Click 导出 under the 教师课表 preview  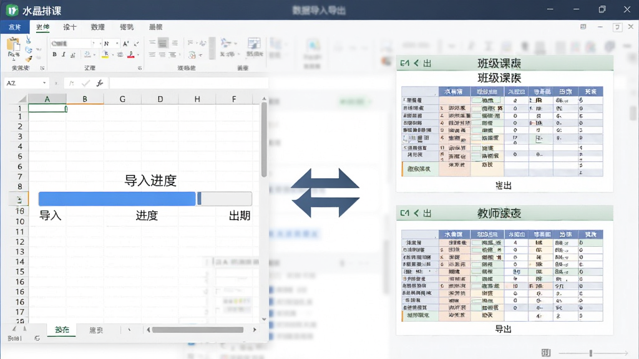tap(504, 329)
